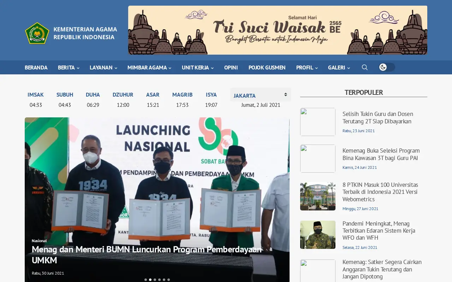Viewport: 452px width, 282px height.
Task: Click the MAGRIB prayer time label
Action: [x=182, y=94]
